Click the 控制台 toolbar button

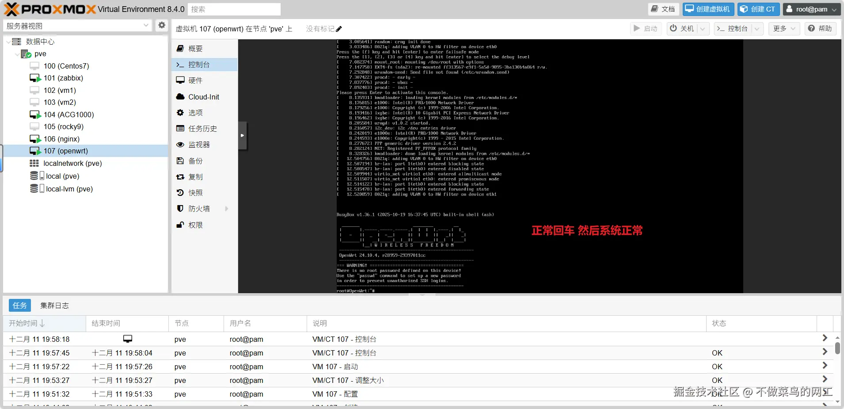[x=733, y=29]
